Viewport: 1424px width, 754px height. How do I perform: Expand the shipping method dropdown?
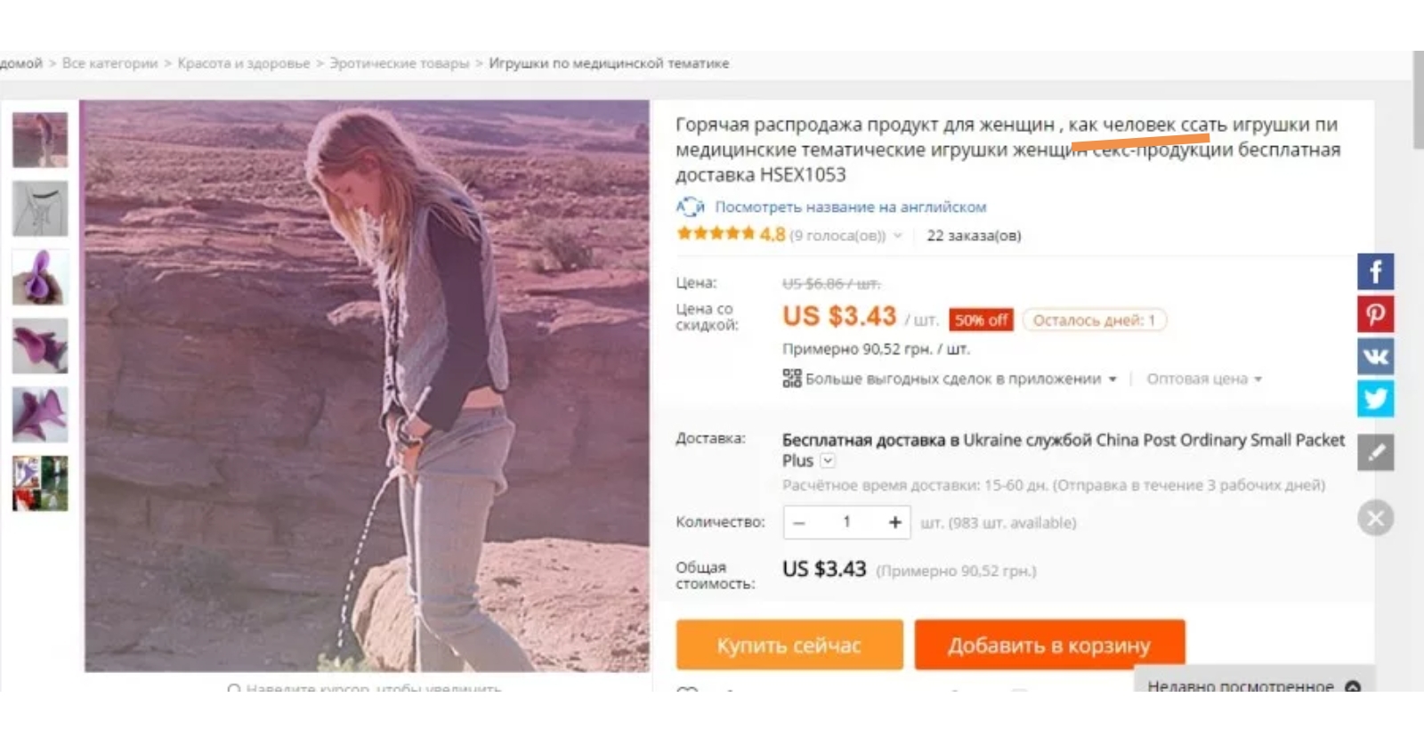point(828,460)
